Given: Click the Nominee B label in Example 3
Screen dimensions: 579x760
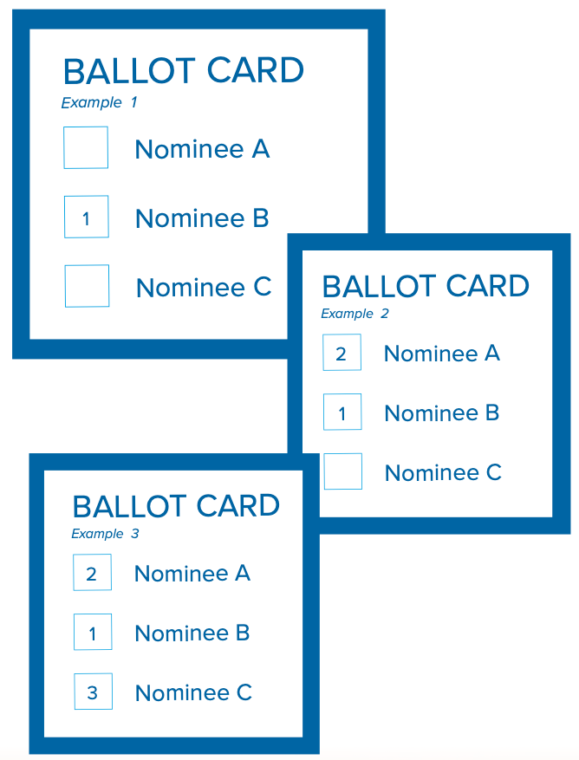Looking at the screenshot, I should 192,633.
